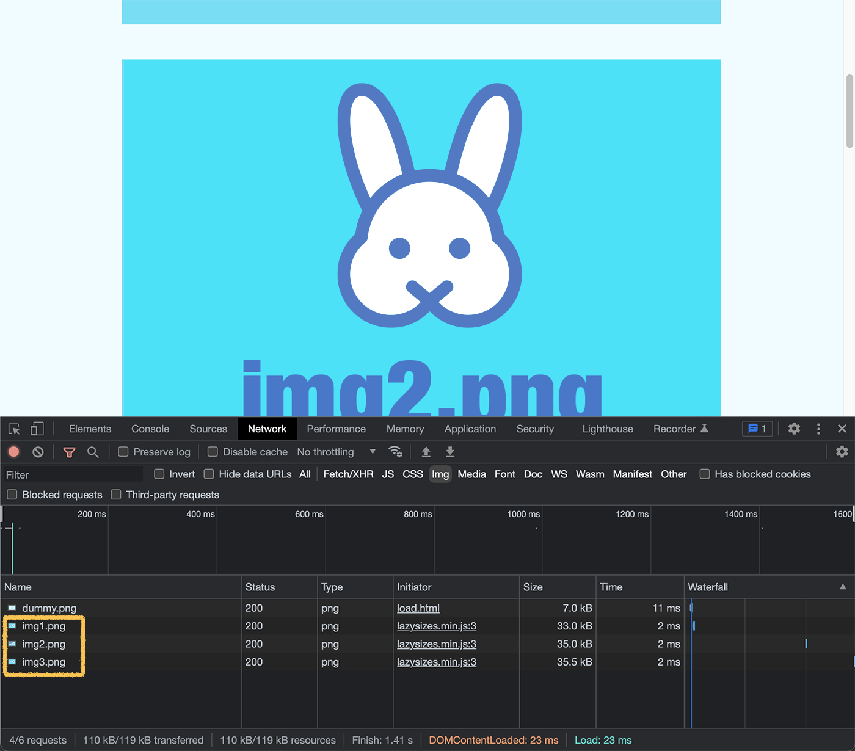Open the No throttling dropdown
This screenshot has height=751, width=855.
pyautogui.click(x=337, y=452)
